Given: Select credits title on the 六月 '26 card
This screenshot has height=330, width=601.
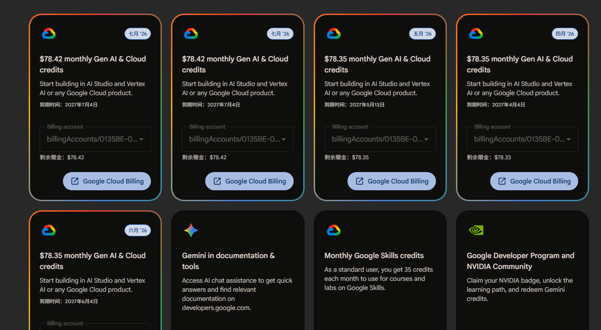Looking at the screenshot, I should tap(93, 261).
